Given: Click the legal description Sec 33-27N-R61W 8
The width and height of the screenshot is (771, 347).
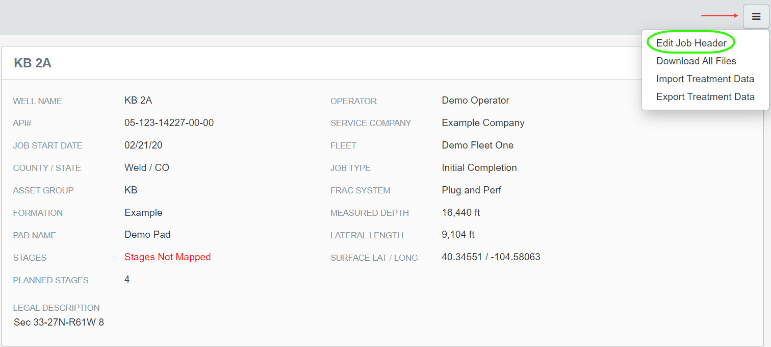Looking at the screenshot, I should 59,323.
